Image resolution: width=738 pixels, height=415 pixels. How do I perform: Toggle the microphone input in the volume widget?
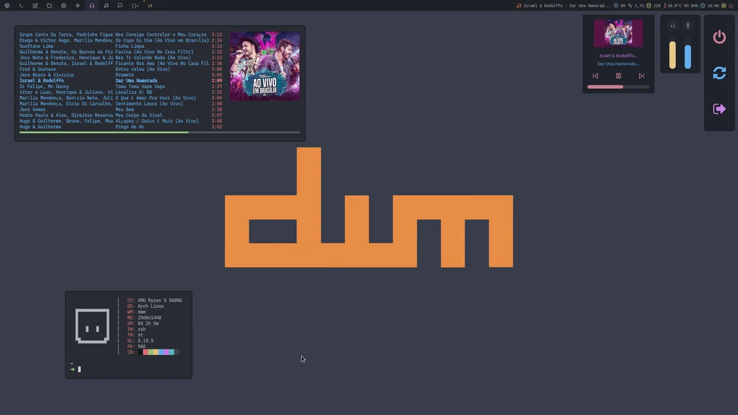tap(688, 25)
